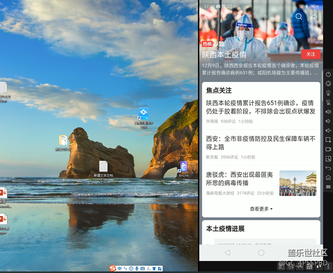The image size is (333, 273).
Task: Click the Android home icon in the sidebar
Action: [x=328, y=177]
